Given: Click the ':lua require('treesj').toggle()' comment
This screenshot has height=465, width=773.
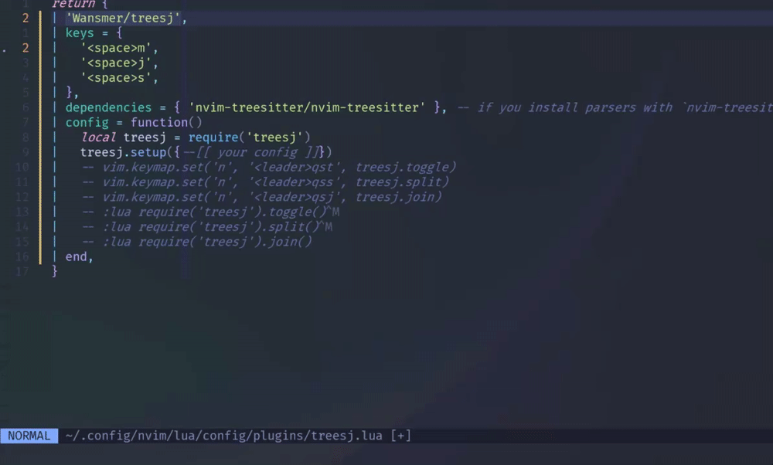Looking at the screenshot, I should coord(210,212).
